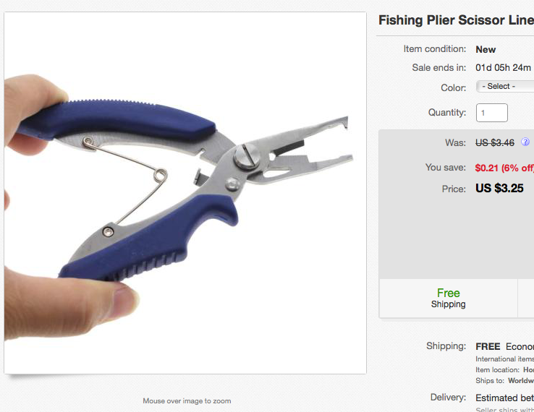Click the help icon beside the Was price

[x=525, y=142]
